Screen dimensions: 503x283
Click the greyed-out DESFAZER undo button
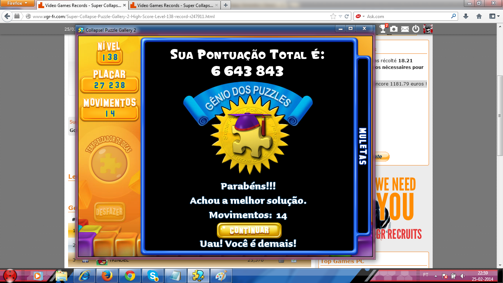109,212
